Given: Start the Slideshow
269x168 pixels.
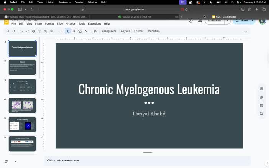Looking at the screenshot, I should click(215, 21).
